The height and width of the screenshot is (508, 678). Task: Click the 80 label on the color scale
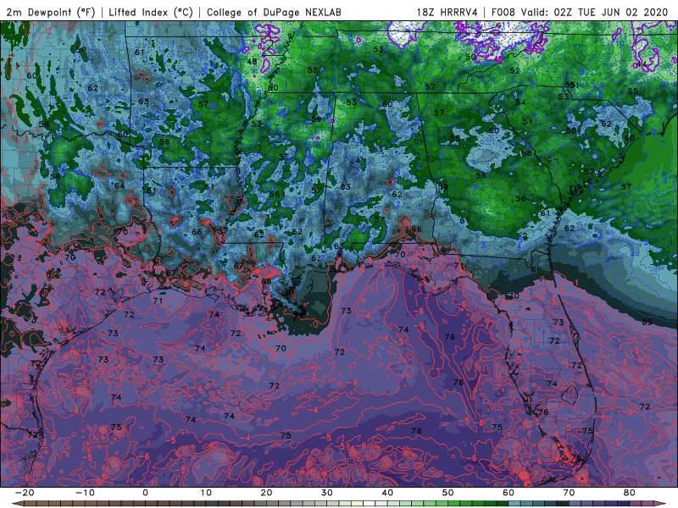pos(630,493)
